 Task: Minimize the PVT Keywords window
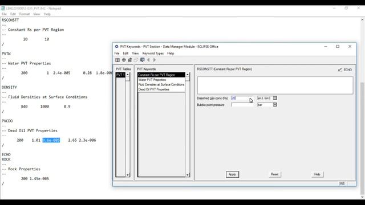click(326, 47)
